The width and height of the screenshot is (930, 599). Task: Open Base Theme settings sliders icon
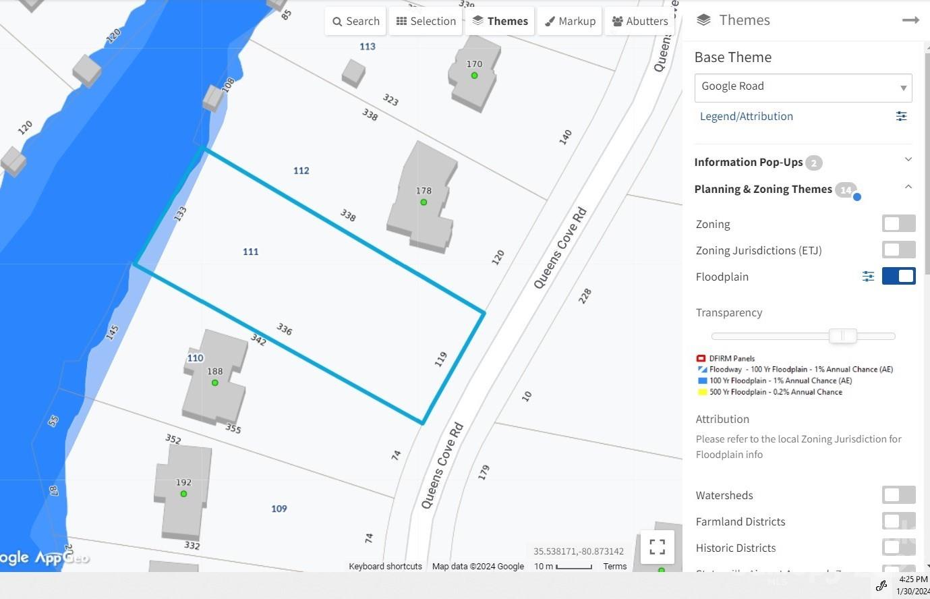(x=901, y=116)
